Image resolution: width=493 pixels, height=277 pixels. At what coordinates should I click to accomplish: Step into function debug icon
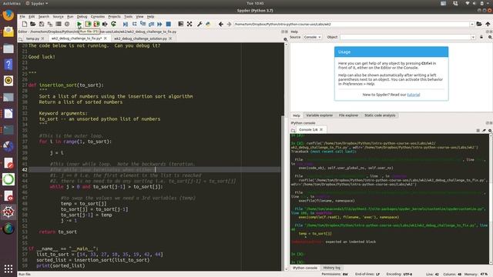(x=143, y=24)
